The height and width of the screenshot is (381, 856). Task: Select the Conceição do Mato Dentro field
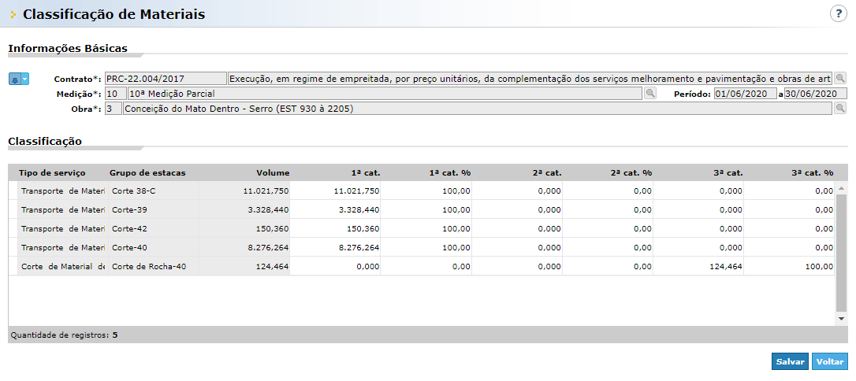tap(478, 109)
